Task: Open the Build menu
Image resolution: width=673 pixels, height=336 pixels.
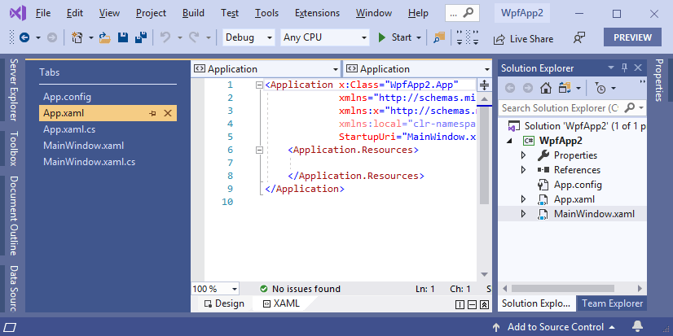Action: point(194,14)
